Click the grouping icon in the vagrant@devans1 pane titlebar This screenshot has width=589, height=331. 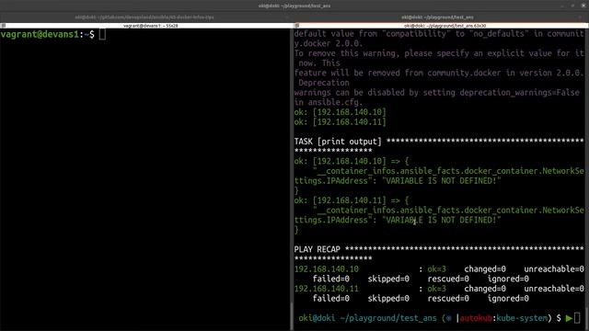(3, 26)
